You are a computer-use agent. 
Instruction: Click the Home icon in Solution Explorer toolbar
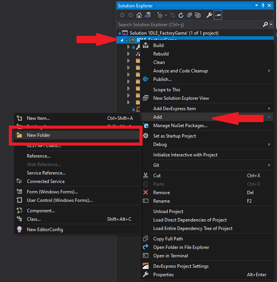(139, 15)
